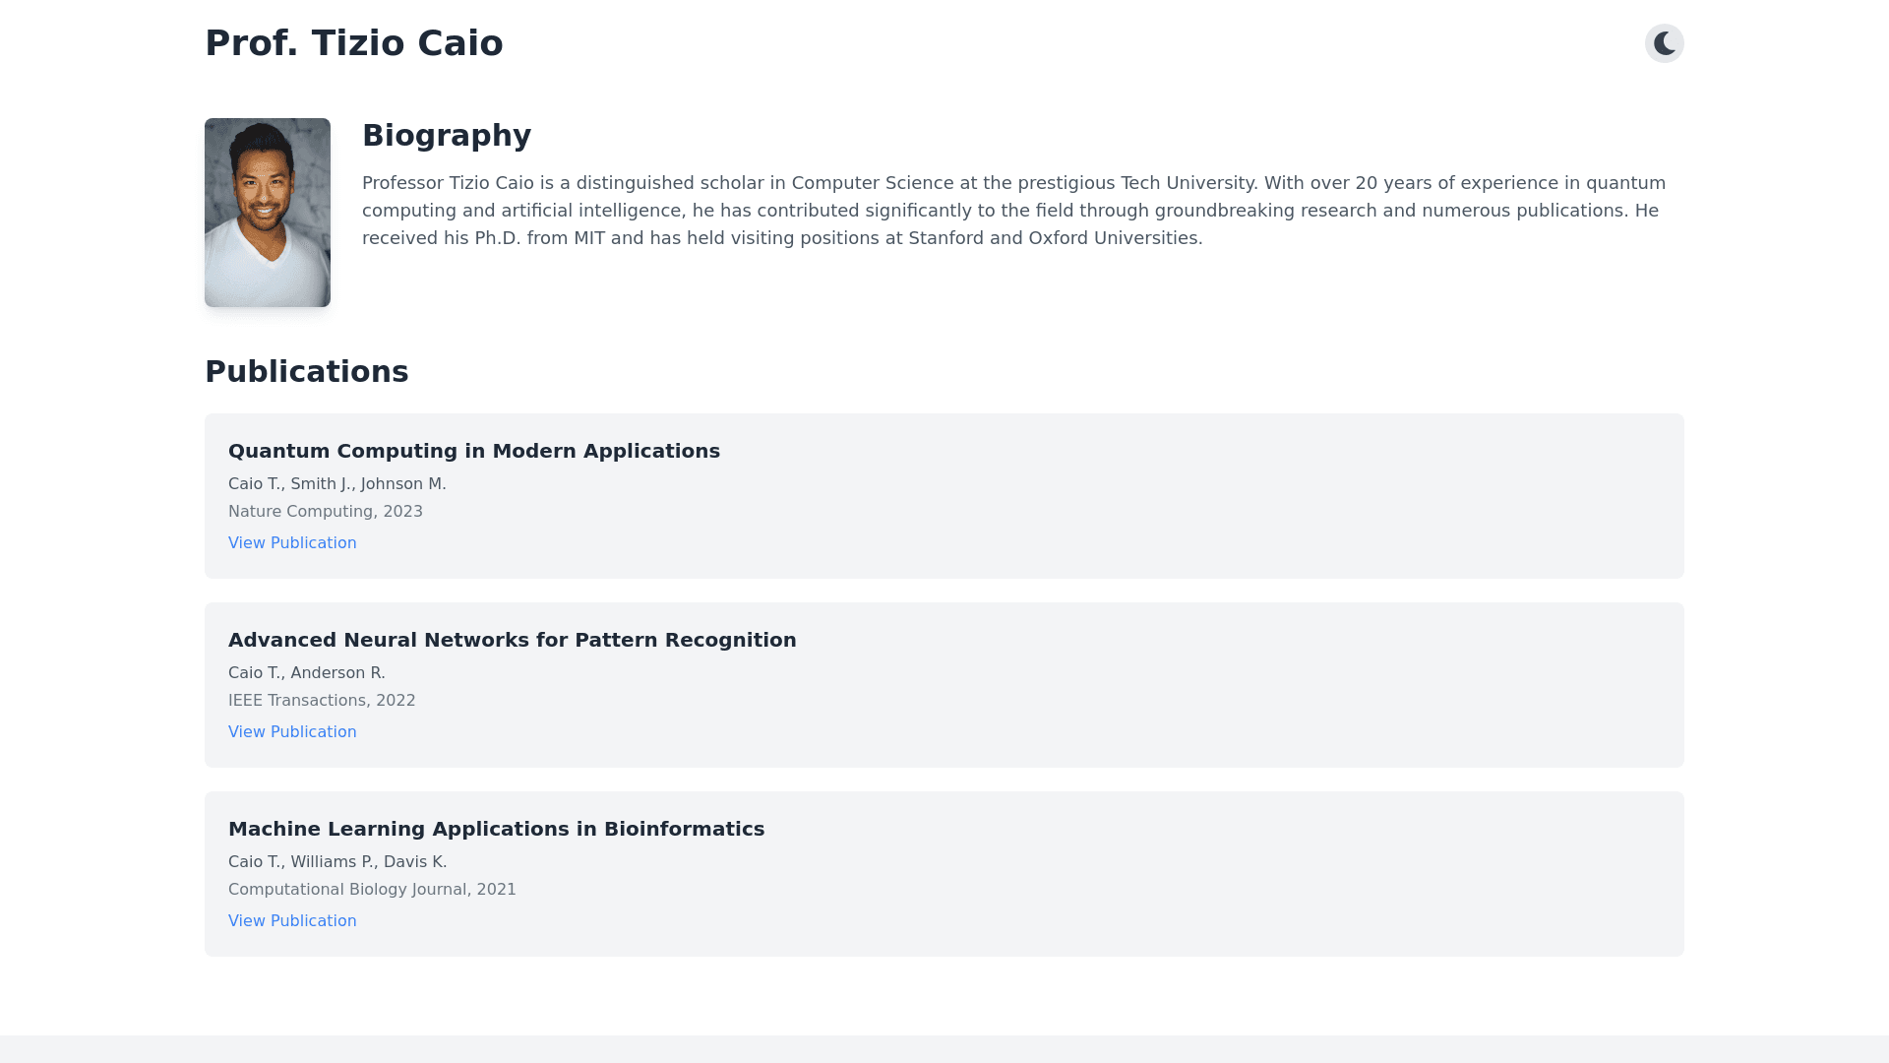1889x1063 pixels.
Task: Open View Publication link for Quantum Computing paper
Action: click(292, 543)
